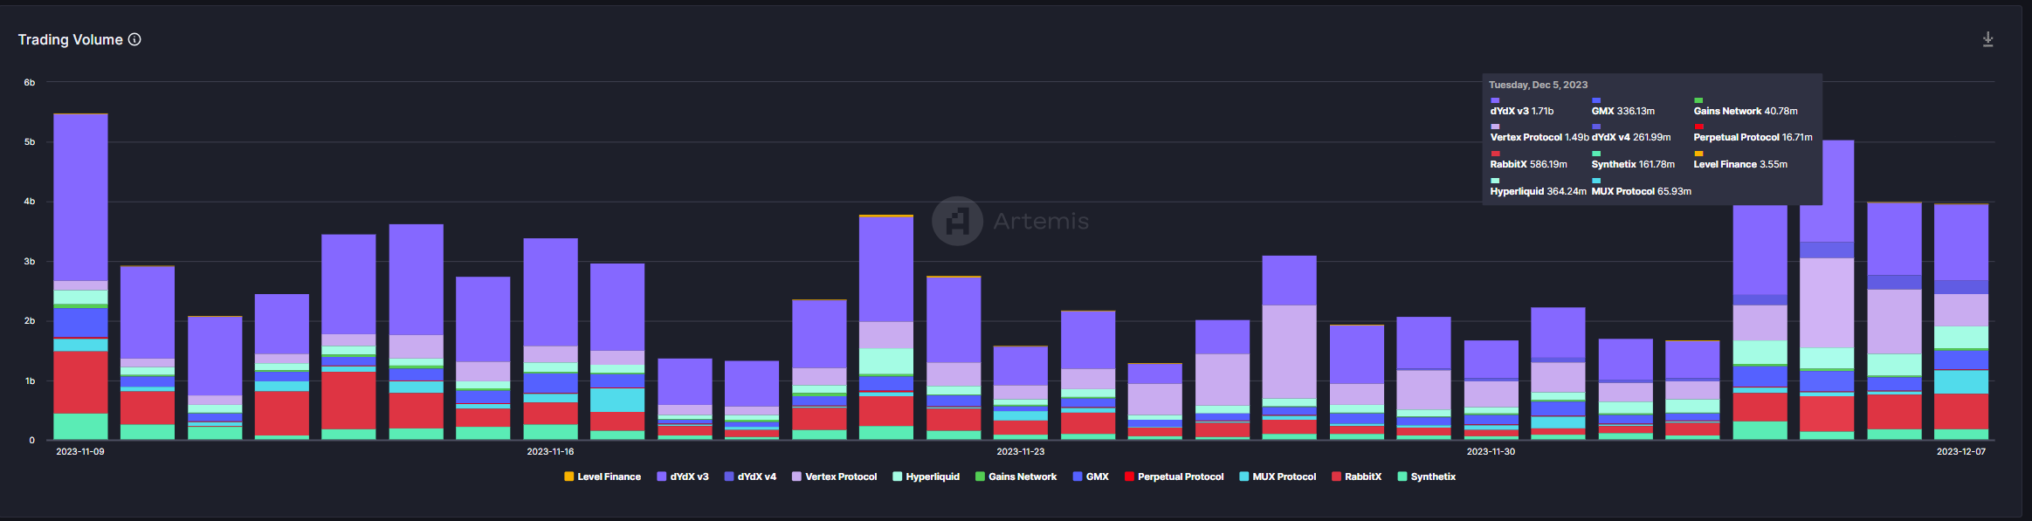Click the 2023-12-07 x-axis date label
This screenshot has height=521, width=2032.
(x=1960, y=451)
